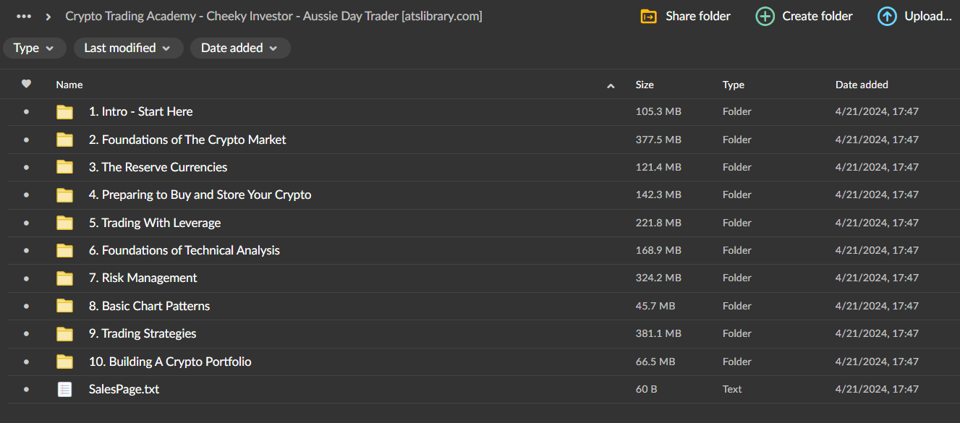Click the circular Upload arrow icon
Screen dimensions: 960x423
point(887,15)
